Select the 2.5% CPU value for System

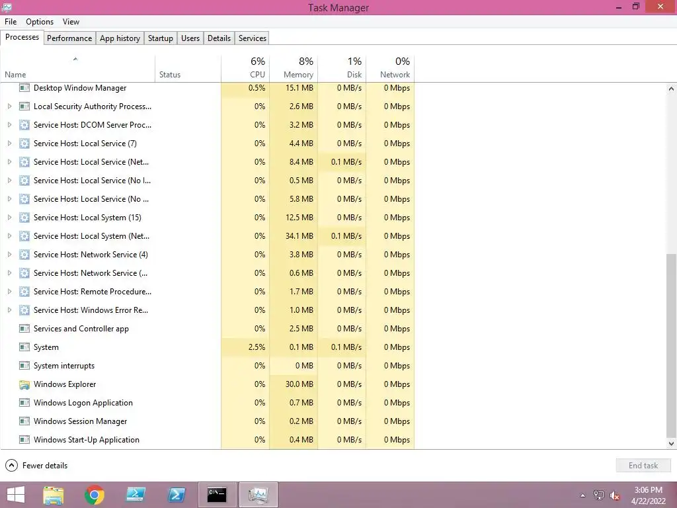click(x=257, y=347)
